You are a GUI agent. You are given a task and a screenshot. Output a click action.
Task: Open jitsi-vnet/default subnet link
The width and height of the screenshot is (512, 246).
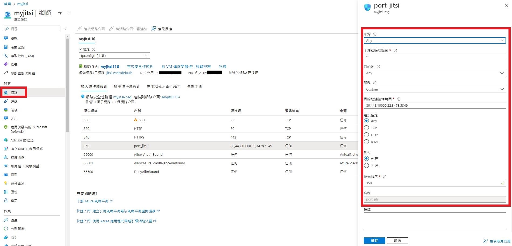coord(119,73)
